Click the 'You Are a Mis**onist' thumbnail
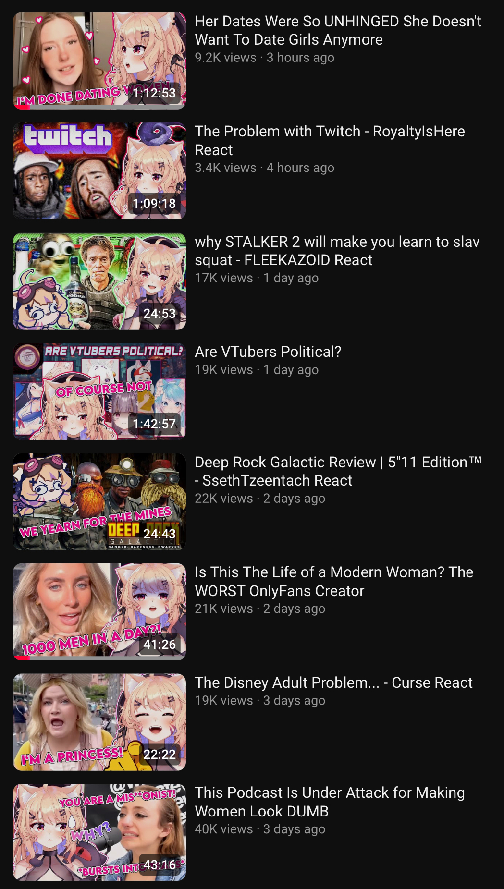This screenshot has width=504, height=889. tap(99, 832)
